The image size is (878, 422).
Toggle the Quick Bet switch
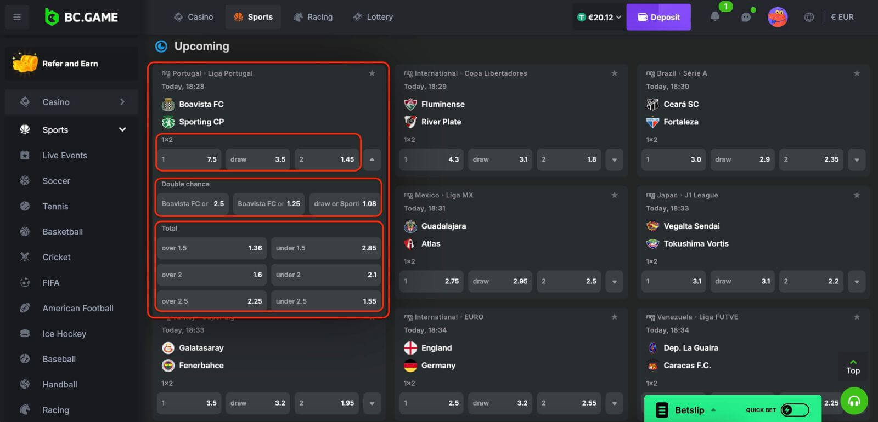point(795,410)
